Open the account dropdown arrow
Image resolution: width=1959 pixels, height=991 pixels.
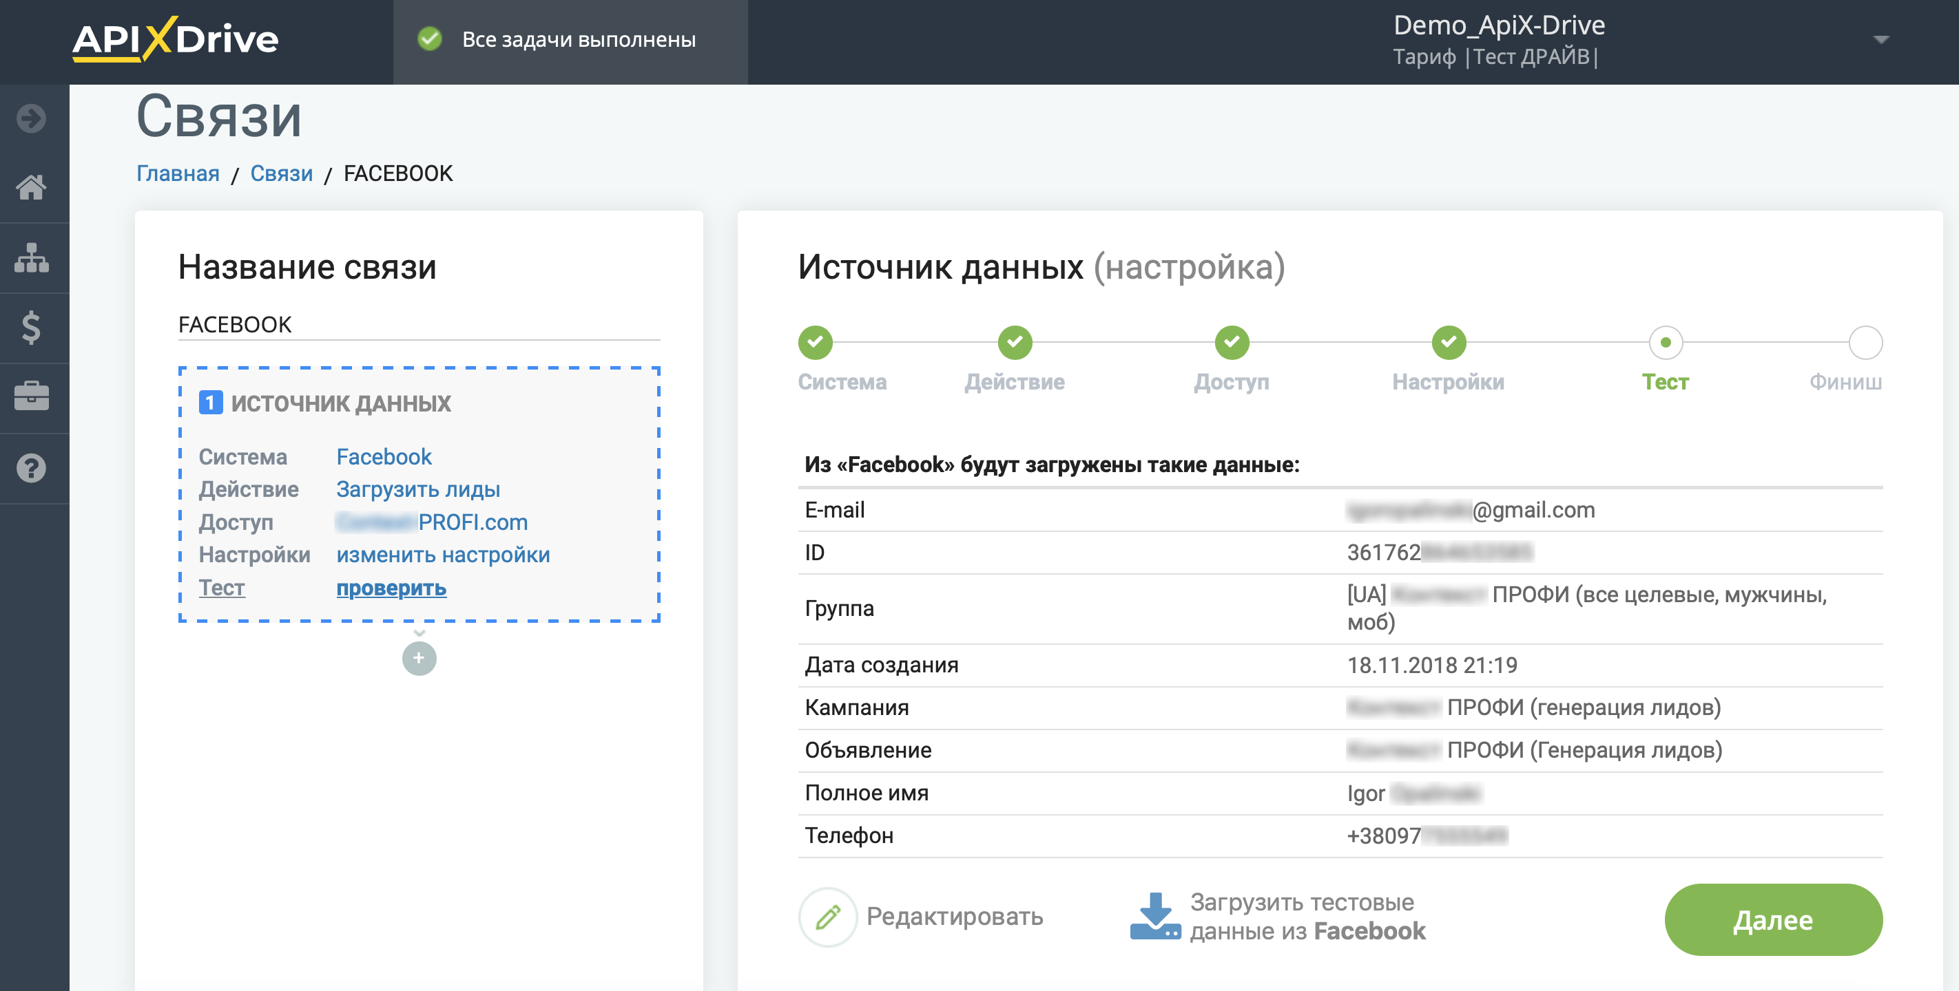[x=1880, y=39]
